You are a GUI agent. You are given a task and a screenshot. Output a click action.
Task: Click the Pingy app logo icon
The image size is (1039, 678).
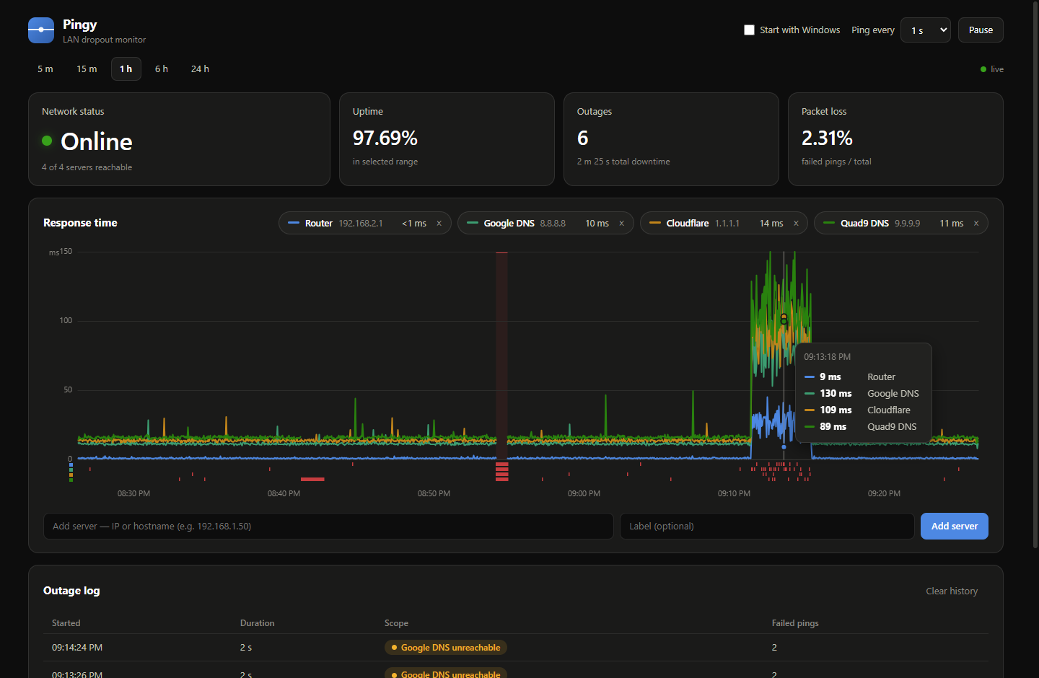(41, 30)
